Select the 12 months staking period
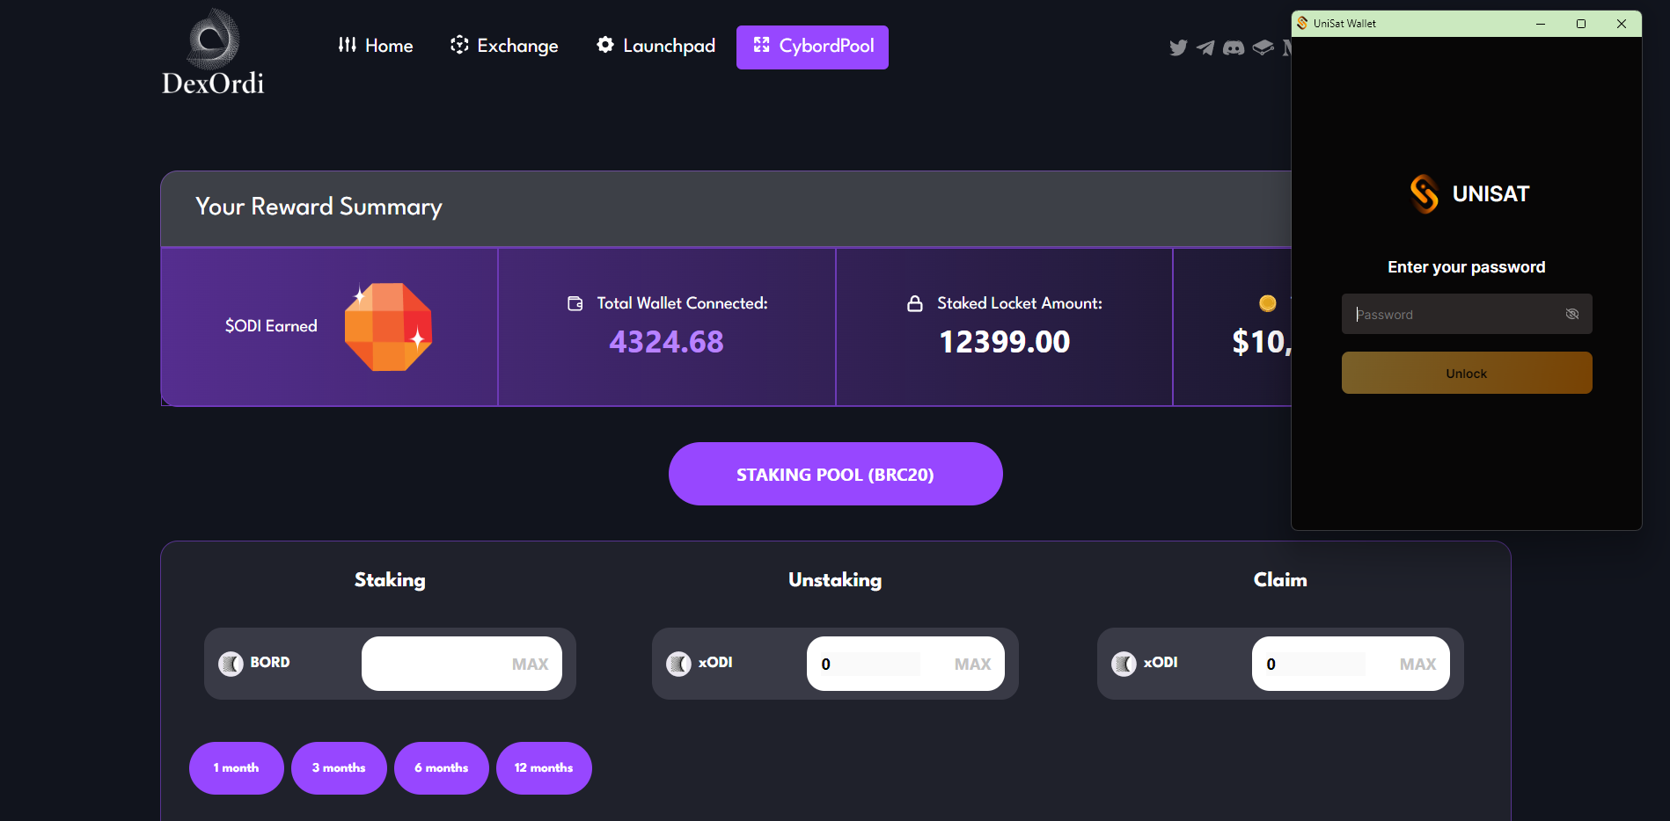The width and height of the screenshot is (1670, 821). [544, 768]
